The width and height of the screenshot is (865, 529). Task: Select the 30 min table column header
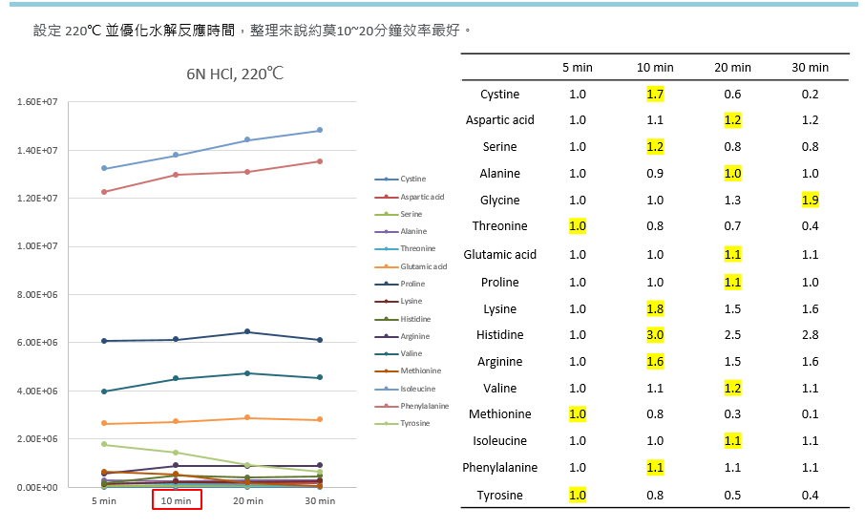click(810, 67)
